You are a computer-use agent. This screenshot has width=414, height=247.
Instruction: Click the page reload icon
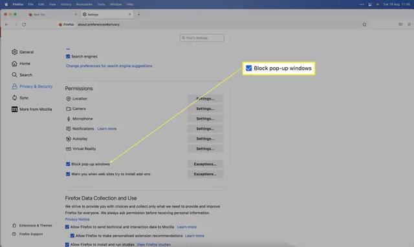(x=24, y=25)
